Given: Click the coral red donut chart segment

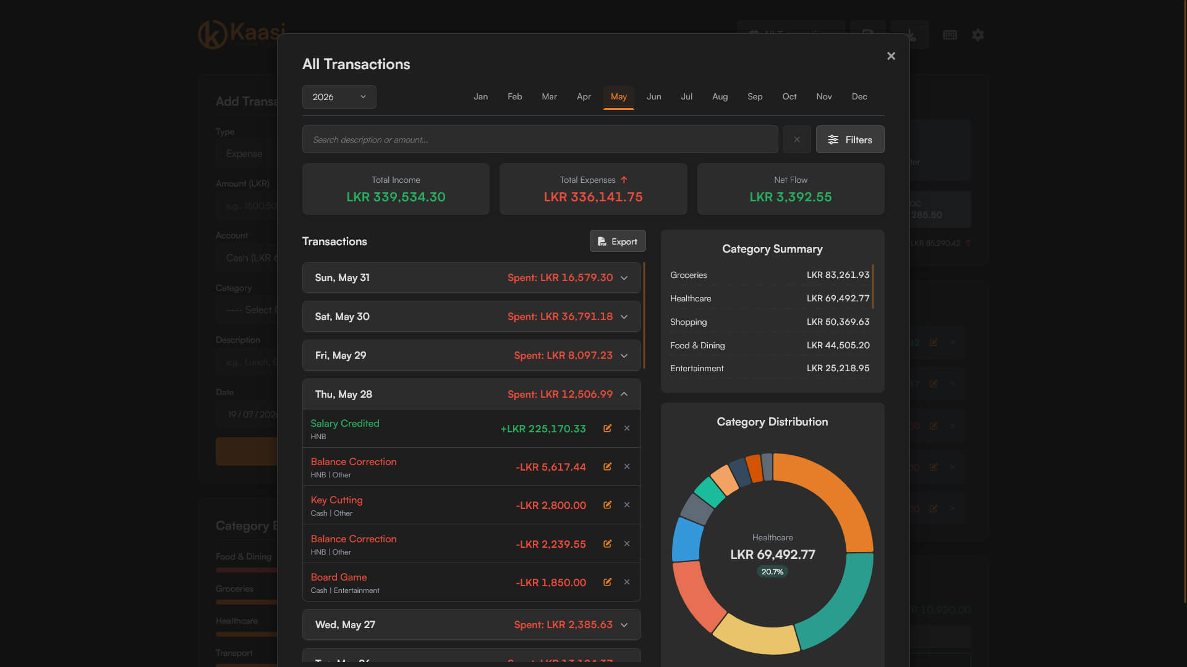Looking at the screenshot, I should [x=696, y=594].
